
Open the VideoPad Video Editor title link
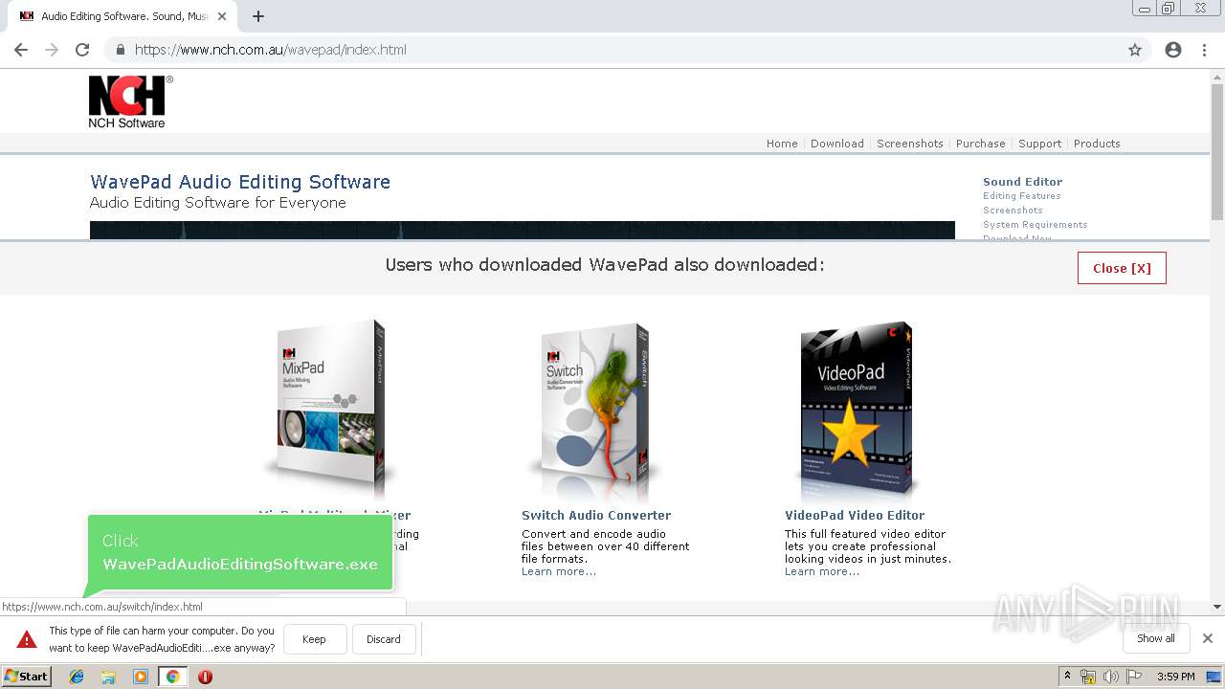coord(855,515)
